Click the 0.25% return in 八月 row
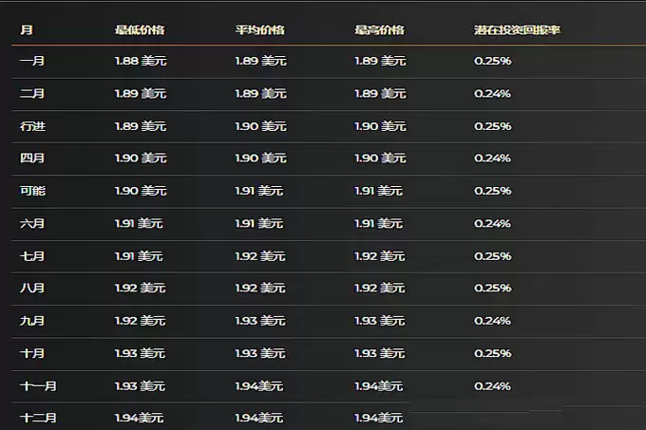The height and width of the screenshot is (430, 646). point(492,289)
